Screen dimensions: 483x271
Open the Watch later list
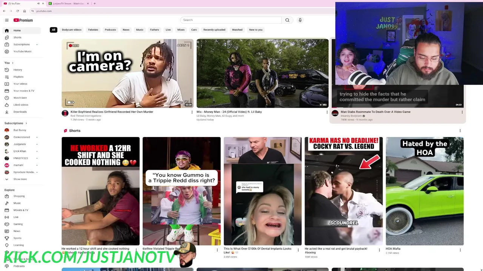tap(23, 97)
